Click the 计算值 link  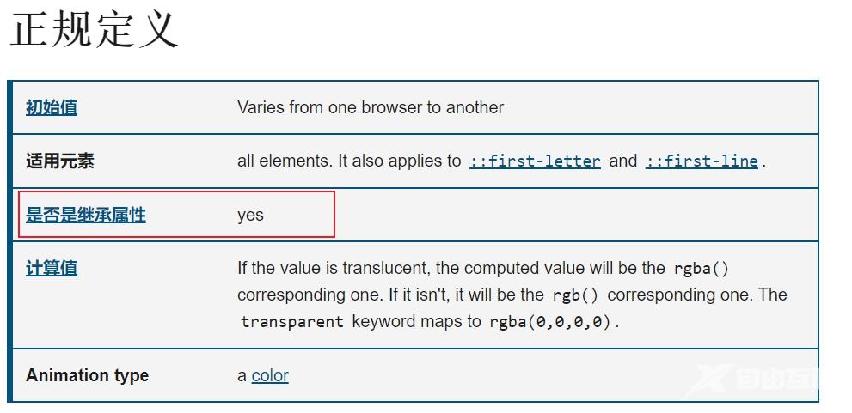(x=52, y=268)
